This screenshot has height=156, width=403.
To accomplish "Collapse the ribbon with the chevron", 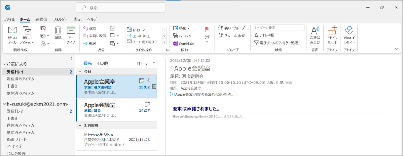I will tap(396, 49).
